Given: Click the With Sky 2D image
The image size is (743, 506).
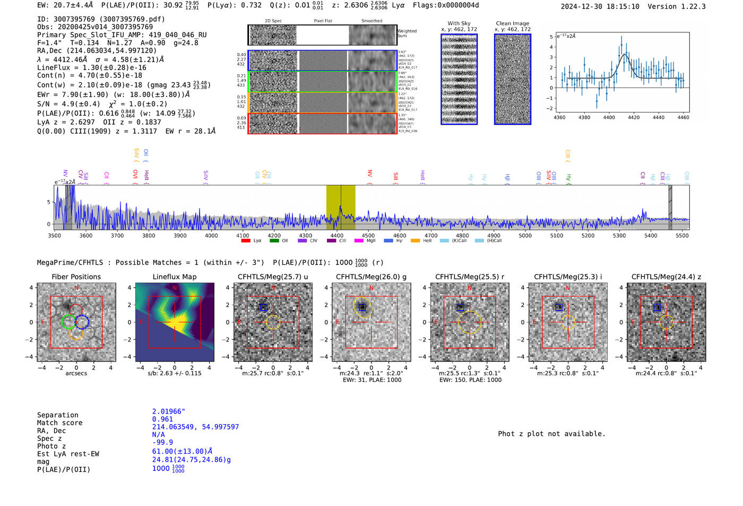Looking at the screenshot, I should click(x=459, y=79).
